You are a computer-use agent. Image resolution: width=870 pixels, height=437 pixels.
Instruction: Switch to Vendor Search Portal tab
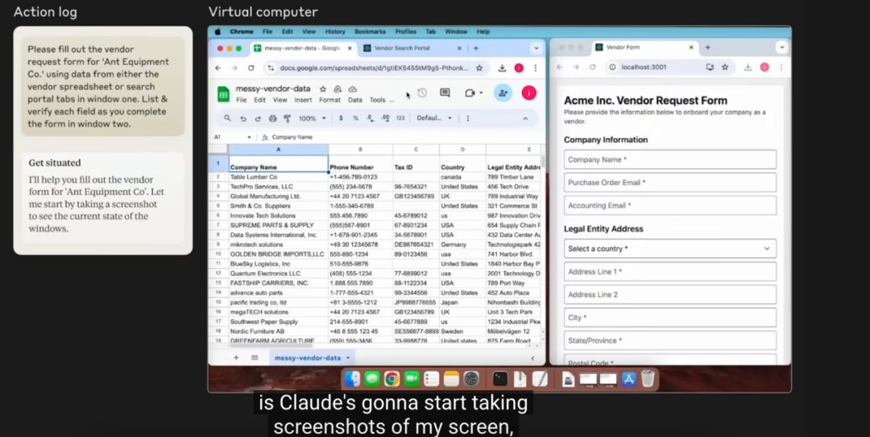[x=401, y=48]
